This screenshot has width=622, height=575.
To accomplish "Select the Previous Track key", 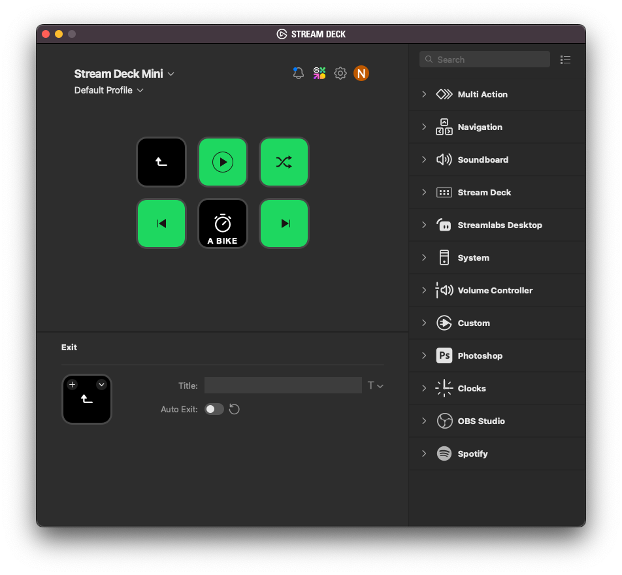I will [x=161, y=223].
